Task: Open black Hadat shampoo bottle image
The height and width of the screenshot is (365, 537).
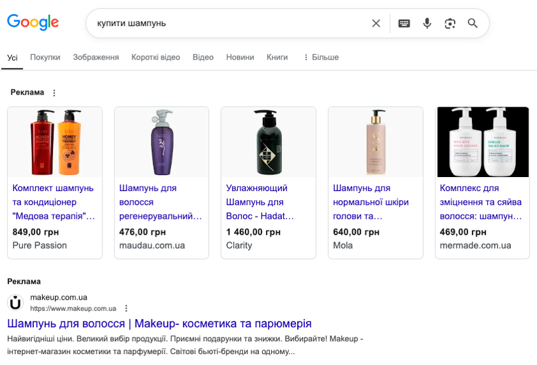Action: pyautogui.click(x=268, y=142)
